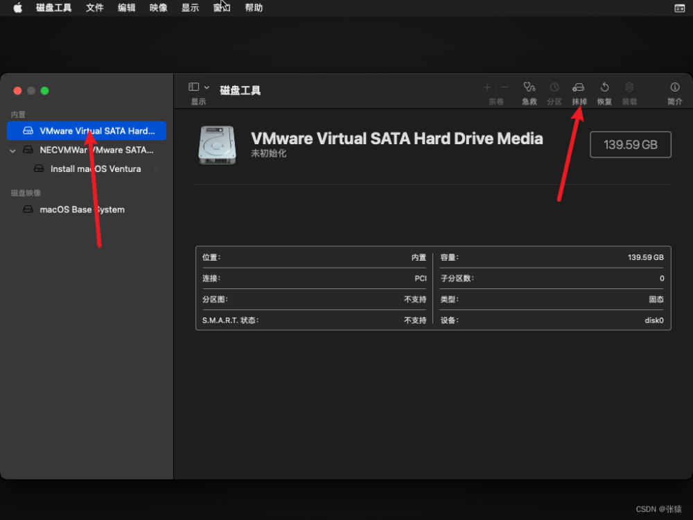Open the Apple menu
Image resolution: width=693 pixels, height=520 pixels.
point(18,8)
